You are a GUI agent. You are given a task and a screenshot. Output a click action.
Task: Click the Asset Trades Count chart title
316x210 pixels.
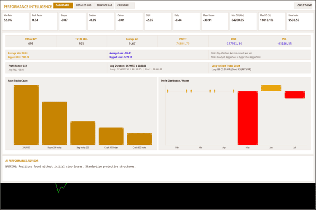click(18, 81)
